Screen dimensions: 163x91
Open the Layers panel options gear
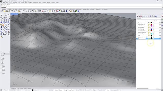[162, 14]
